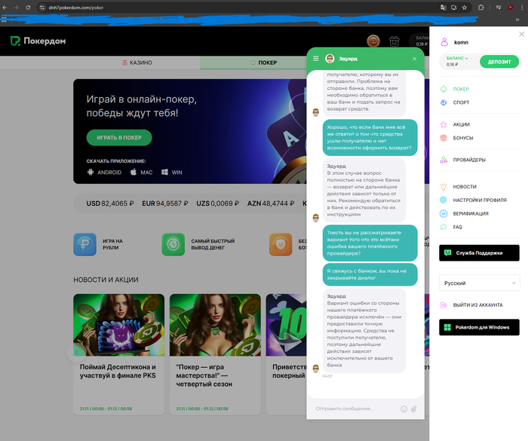The height and width of the screenshot is (441, 528).
Task: Click the ВЕРИФИКАЦИЯ checkmark icon
Action: tap(444, 213)
